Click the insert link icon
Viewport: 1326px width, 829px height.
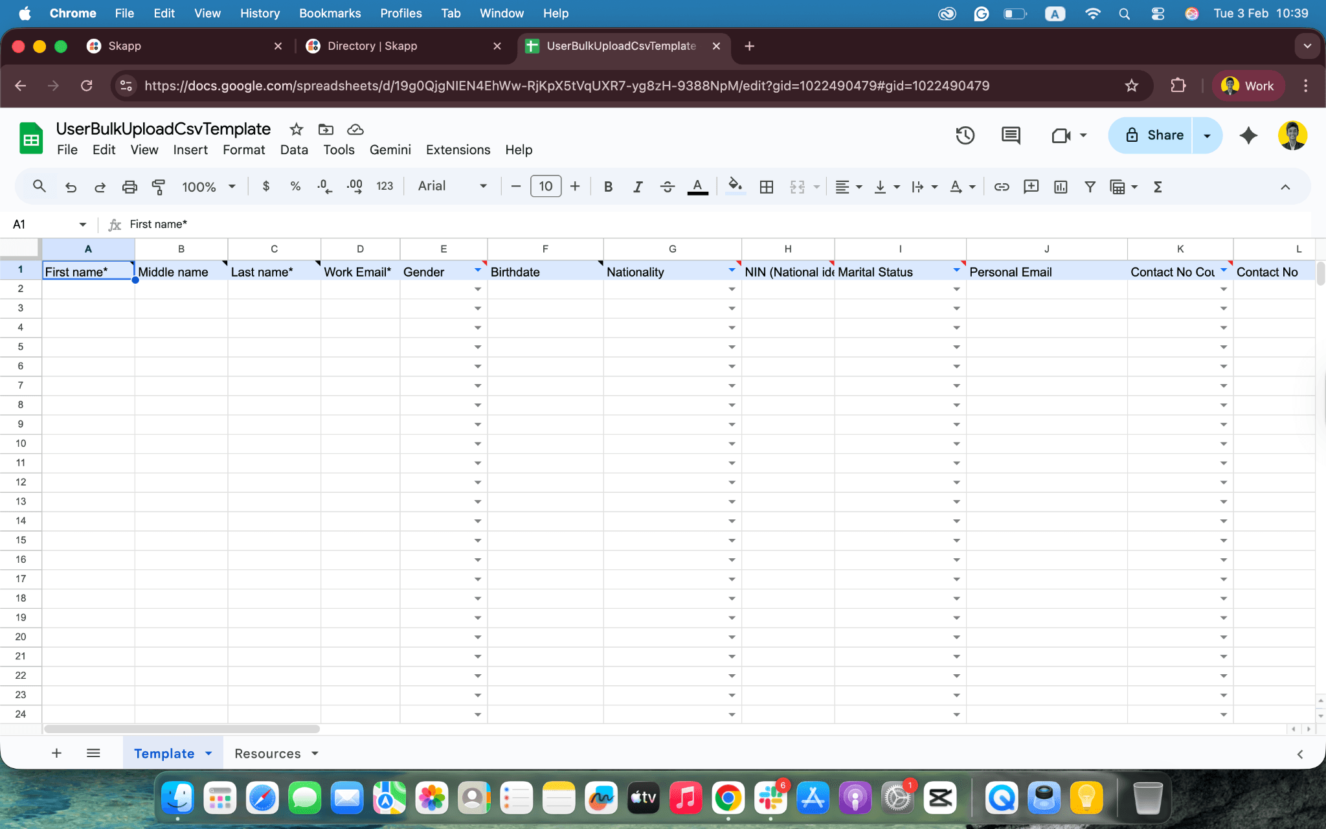pyautogui.click(x=1001, y=187)
